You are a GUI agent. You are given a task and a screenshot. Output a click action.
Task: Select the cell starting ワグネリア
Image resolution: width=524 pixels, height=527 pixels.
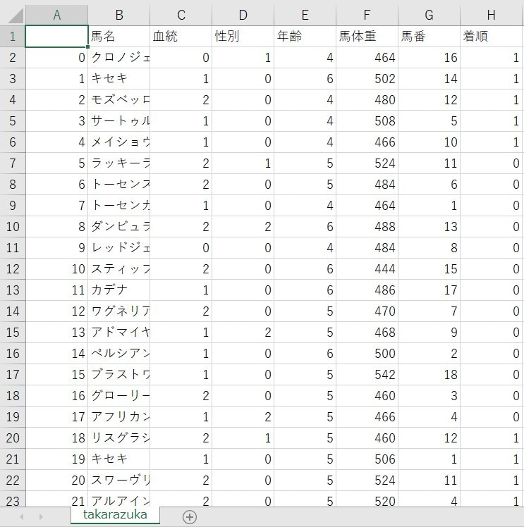[119, 311]
